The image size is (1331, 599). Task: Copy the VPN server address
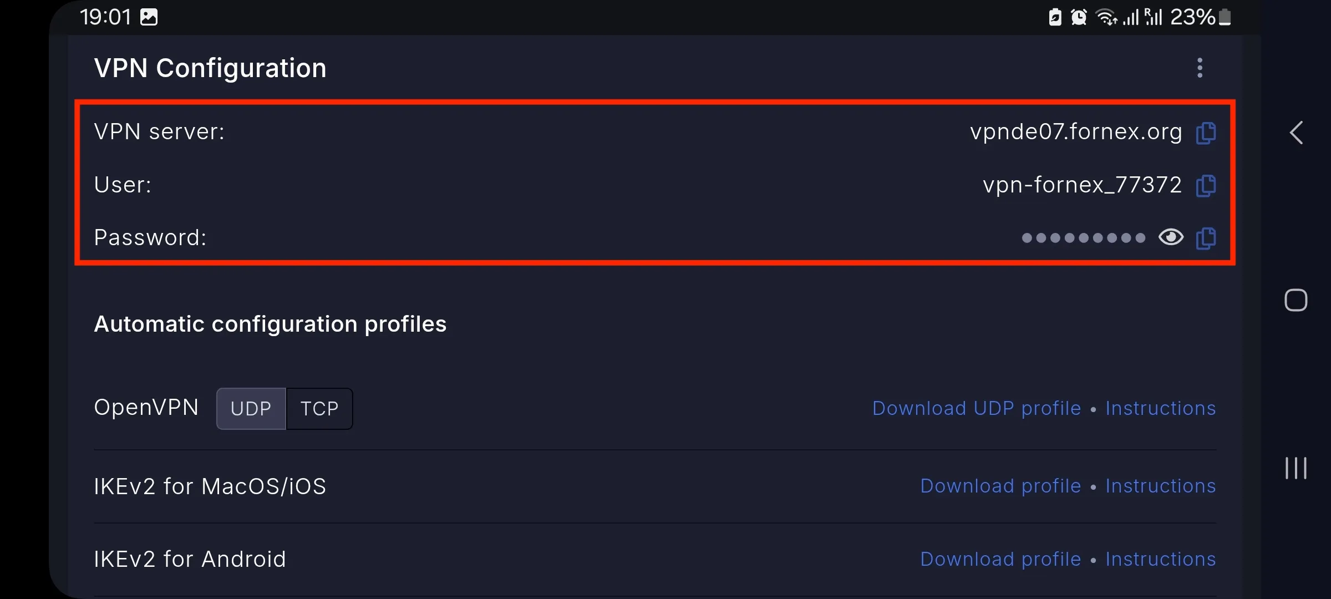[1206, 133]
